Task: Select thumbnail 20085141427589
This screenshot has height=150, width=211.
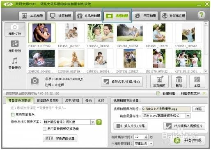Action: 42,33
